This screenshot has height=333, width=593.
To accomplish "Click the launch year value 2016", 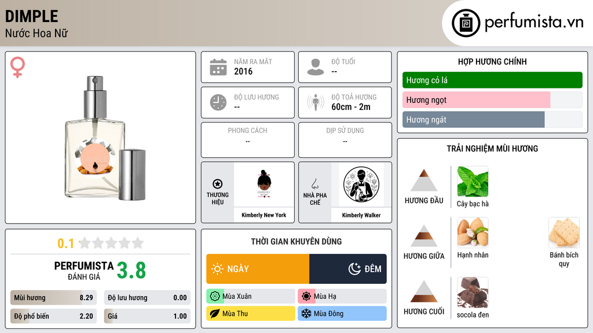I will coord(243,71).
